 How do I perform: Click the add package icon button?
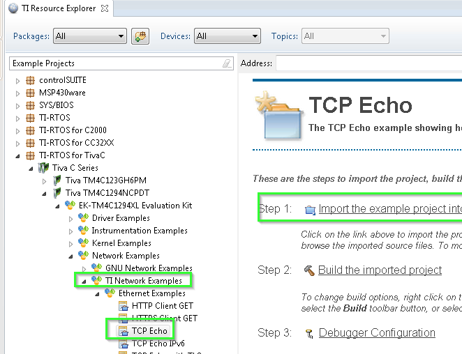pyautogui.click(x=140, y=36)
